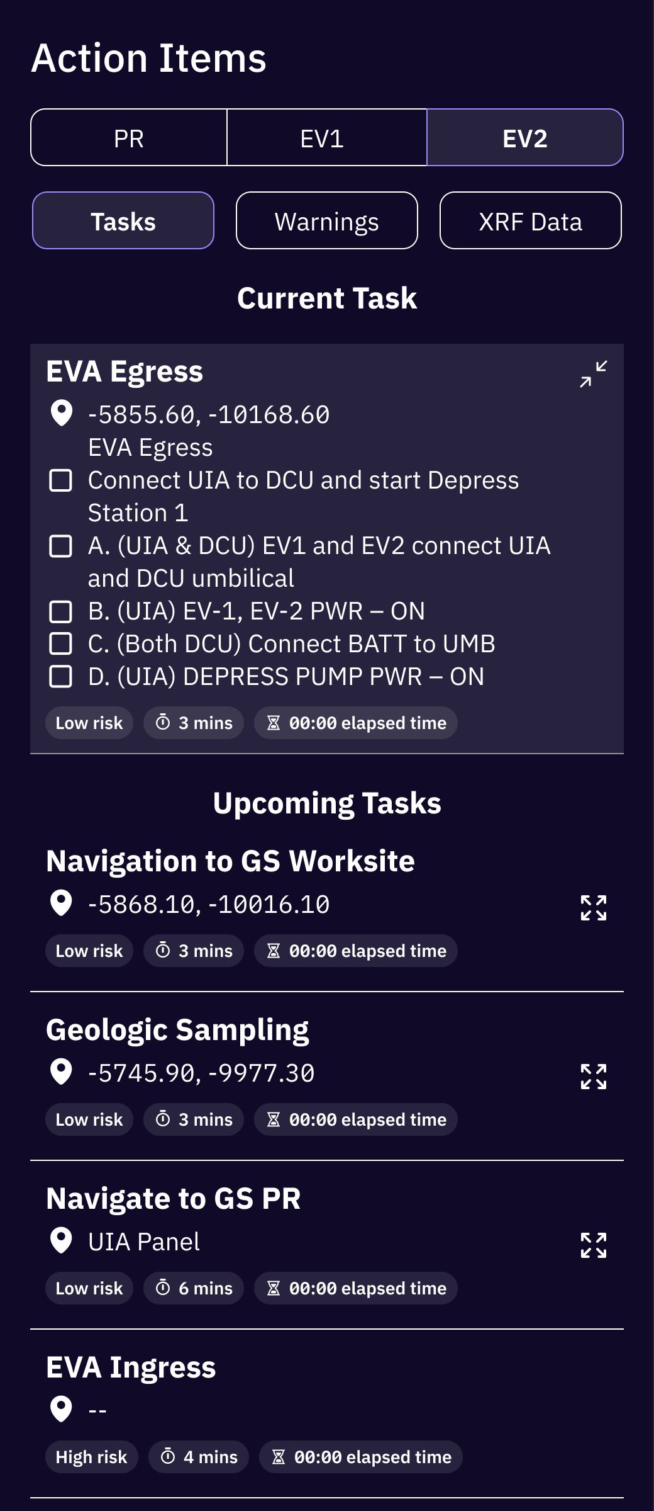Click the High risk badge on EVA Ingress
This screenshot has height=1511, width=654.
[x=92, y=1457]
